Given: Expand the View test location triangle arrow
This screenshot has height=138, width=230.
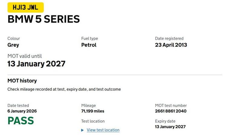Looking at the screenshot, I should 82,130.
